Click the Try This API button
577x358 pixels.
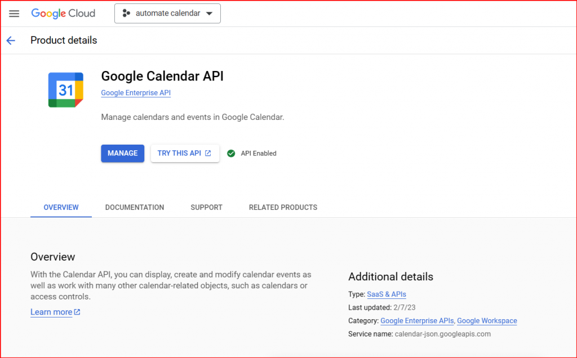tap(185, 153)
